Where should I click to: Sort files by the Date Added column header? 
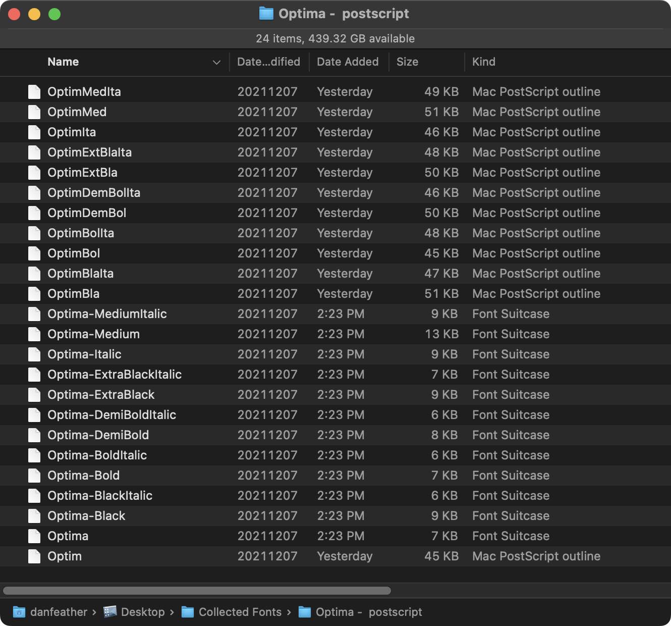coord(348,62)
